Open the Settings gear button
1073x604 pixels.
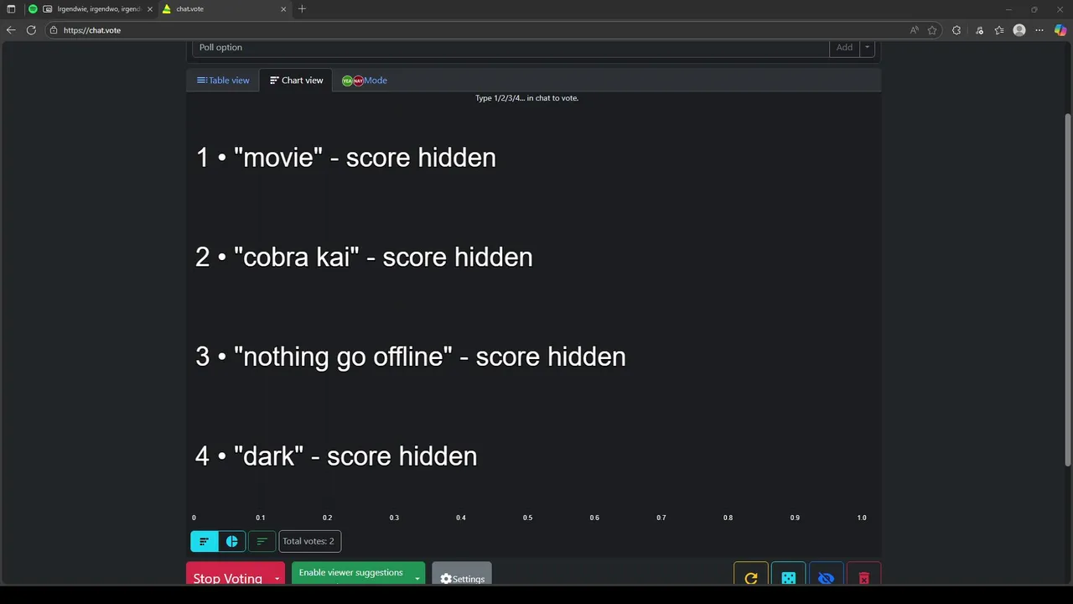462,577
